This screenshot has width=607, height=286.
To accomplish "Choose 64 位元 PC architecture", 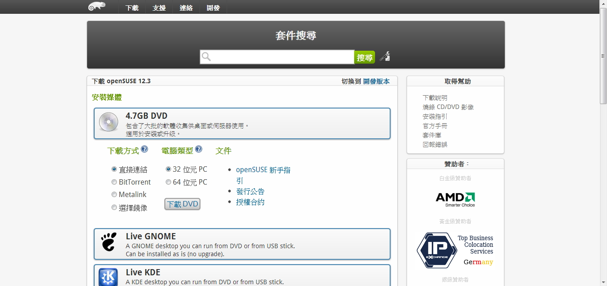I will (x=168, y=182).
